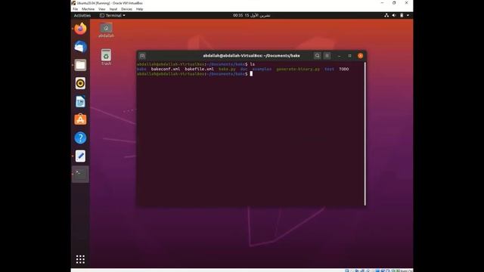The image size is (484, 272).
Task: Launch Rhythmbox music player from the dock
Action: click(x=80, y=83)
